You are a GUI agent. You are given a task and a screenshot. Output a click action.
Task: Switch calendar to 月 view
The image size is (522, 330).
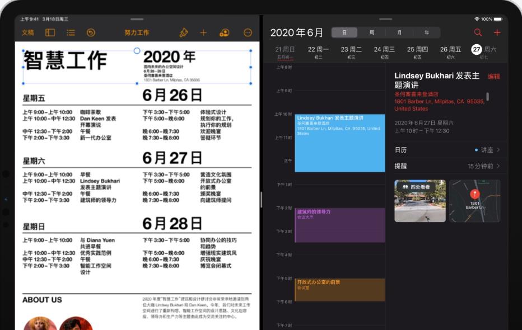(399, 32)
